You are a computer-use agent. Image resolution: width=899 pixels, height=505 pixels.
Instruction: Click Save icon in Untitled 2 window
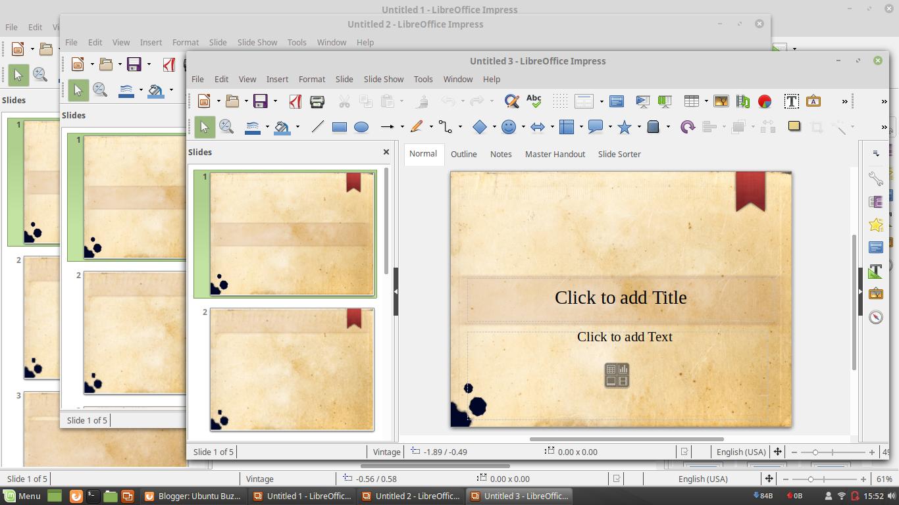(134, 64)
